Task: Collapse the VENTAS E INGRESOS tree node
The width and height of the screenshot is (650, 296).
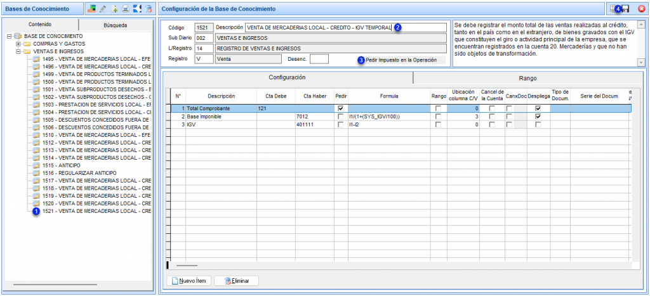Action: pyautogui.click(x=18, y=51)
